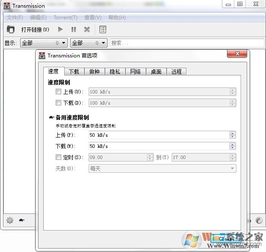This screenshot has height=252, width=266.
Task: Click the Close button in preferences
Action: [x=225, y=239]
